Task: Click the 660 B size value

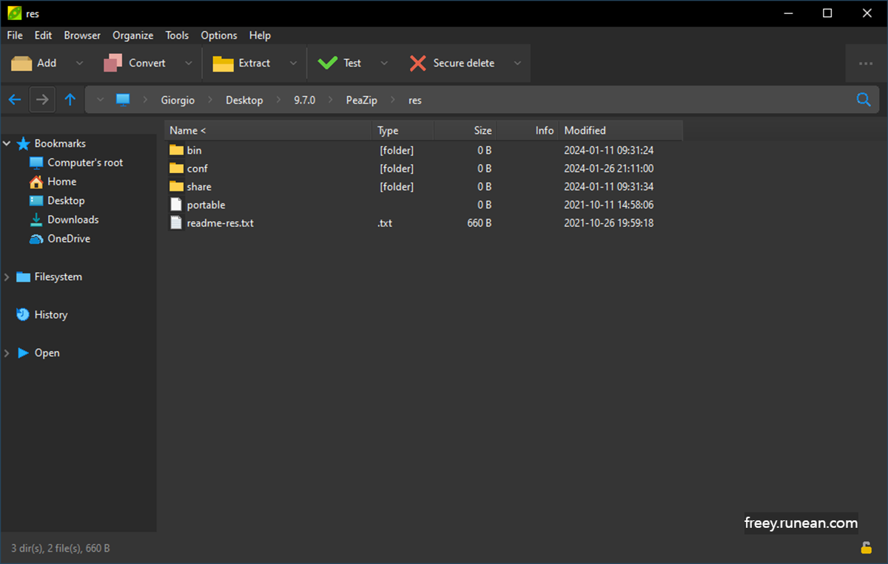Action: (x=480, y=223)
